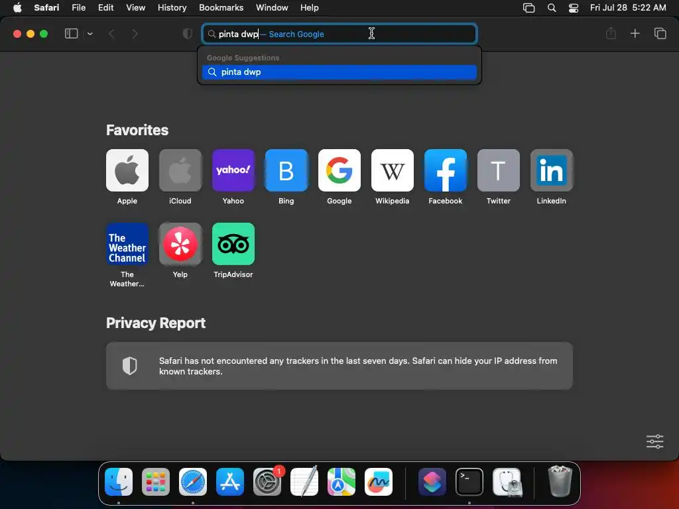The height and width of the screenshot is (509, 679).
Task: Open the View menu
Action: pyautogui.click(x=135, y=8)
